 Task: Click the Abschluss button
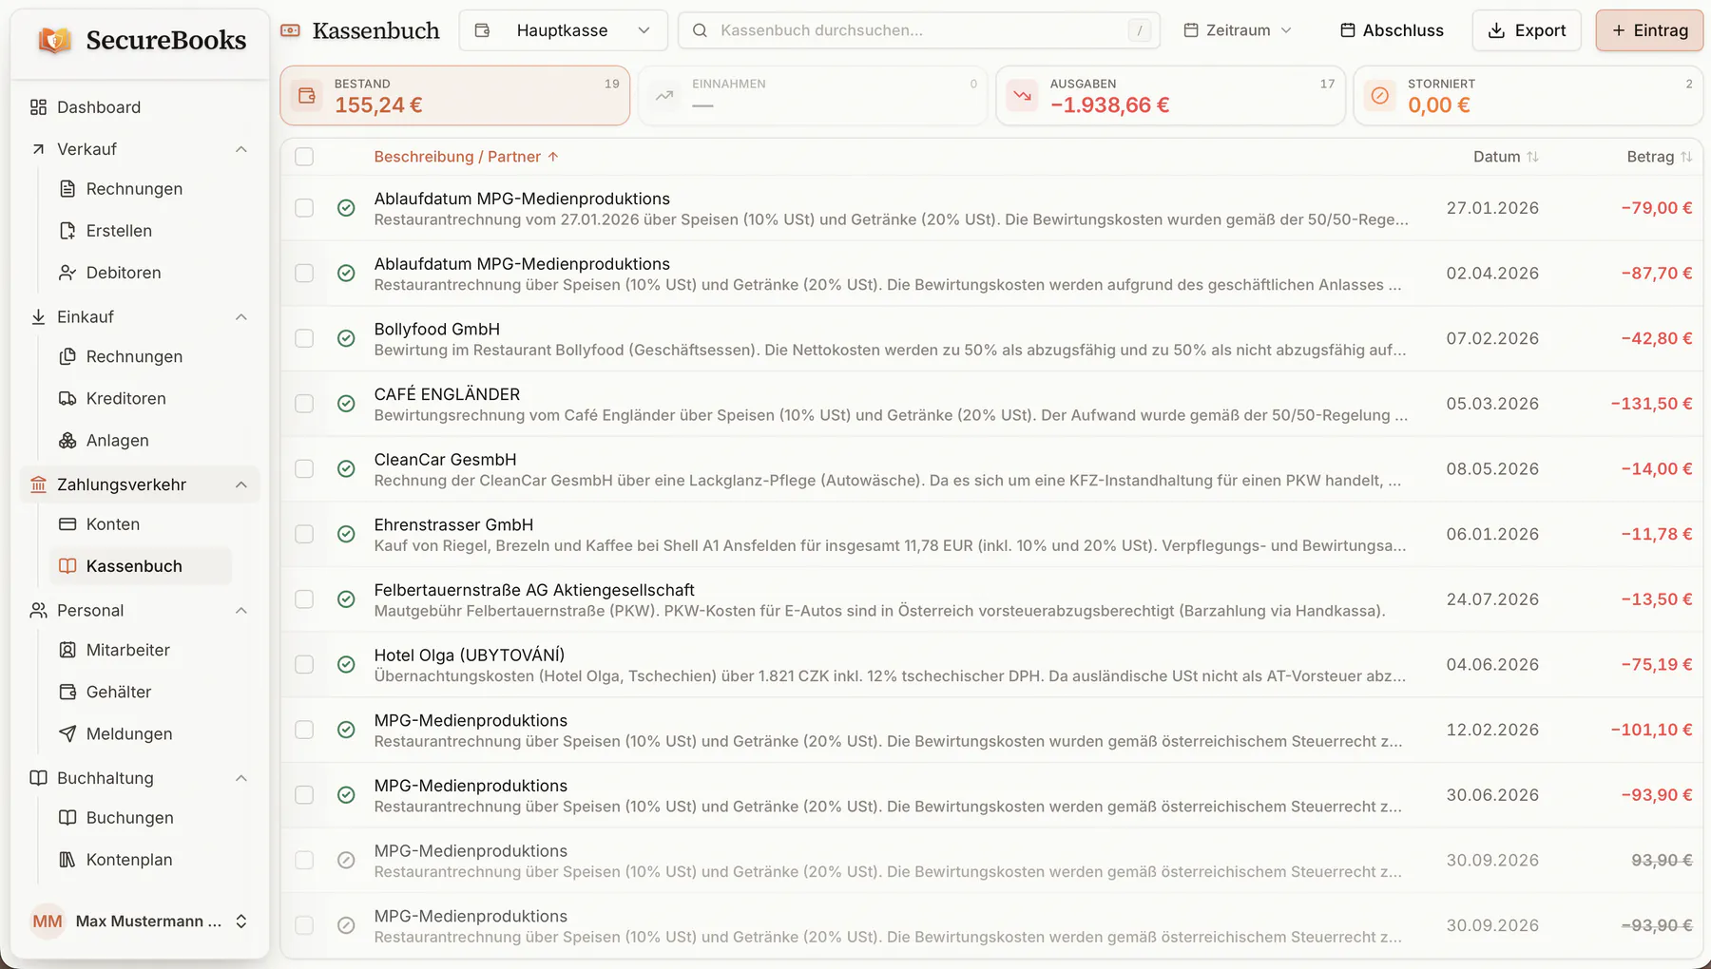coord(1392,30)
